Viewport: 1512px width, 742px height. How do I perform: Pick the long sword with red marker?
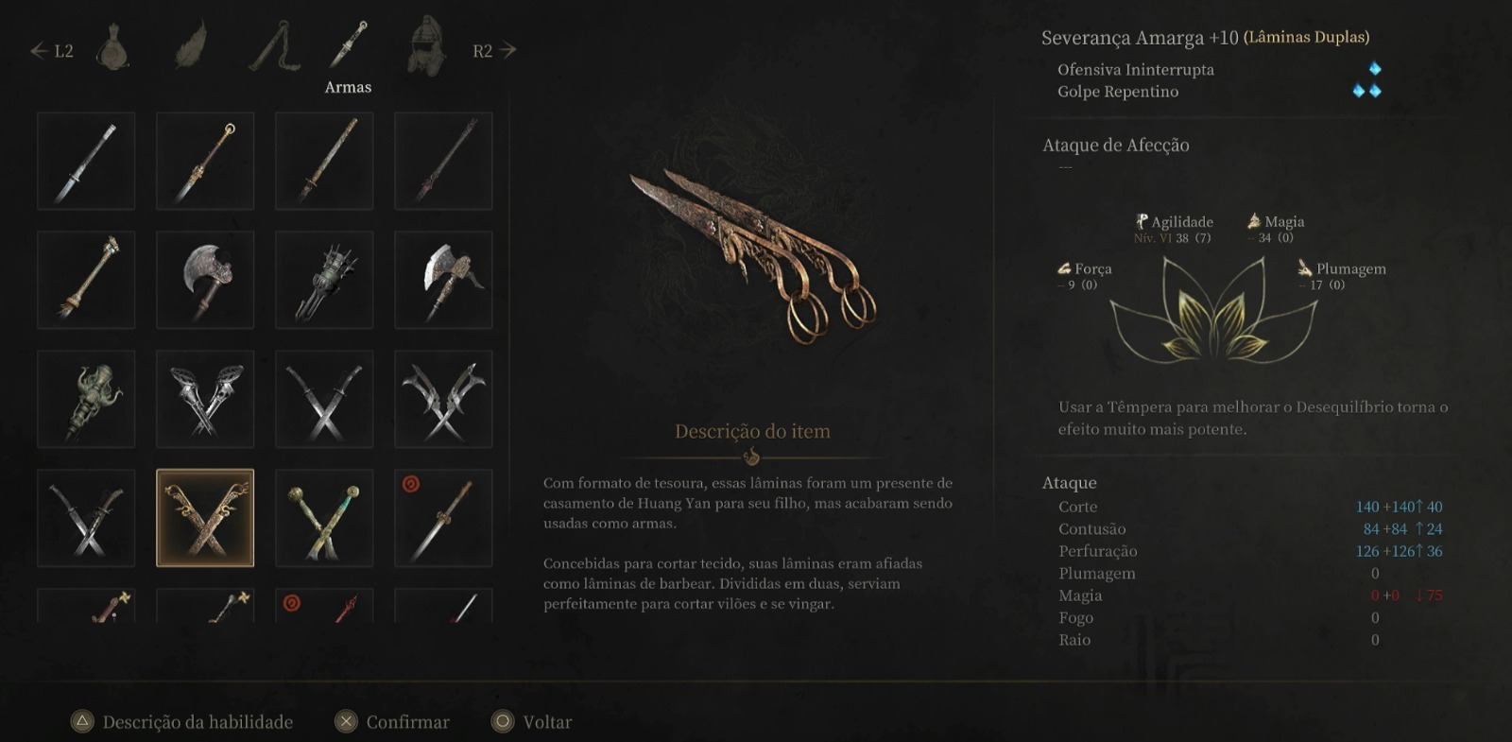click(x=443, y=518)
